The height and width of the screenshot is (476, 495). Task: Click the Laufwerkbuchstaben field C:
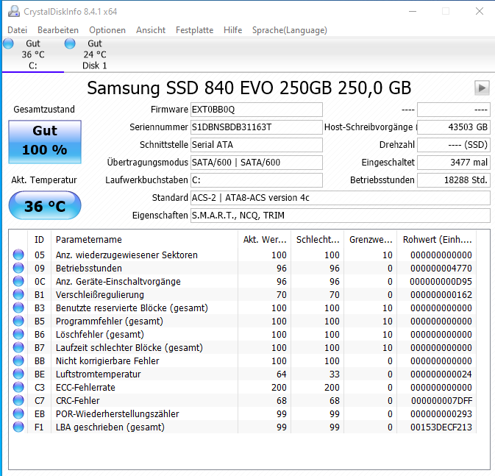pyautogui.click(x=257, y=180)
